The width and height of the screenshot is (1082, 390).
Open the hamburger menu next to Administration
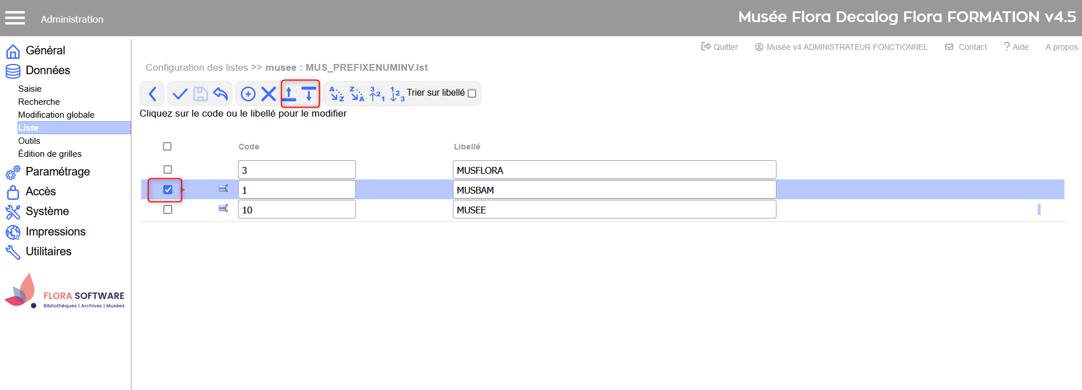(x=15, y=19)
